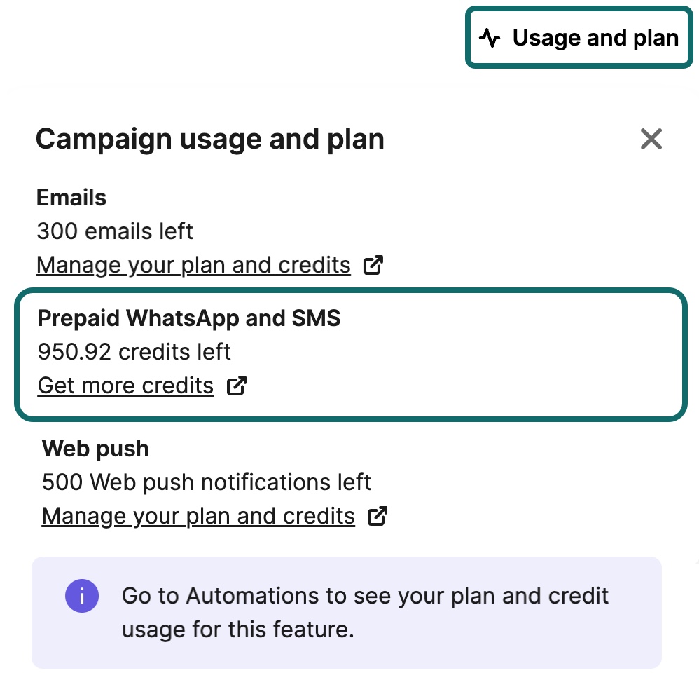This screenshot has width=699, height=687.
Task: Click the Web push section heading
Action: click(x=95, y=448)
